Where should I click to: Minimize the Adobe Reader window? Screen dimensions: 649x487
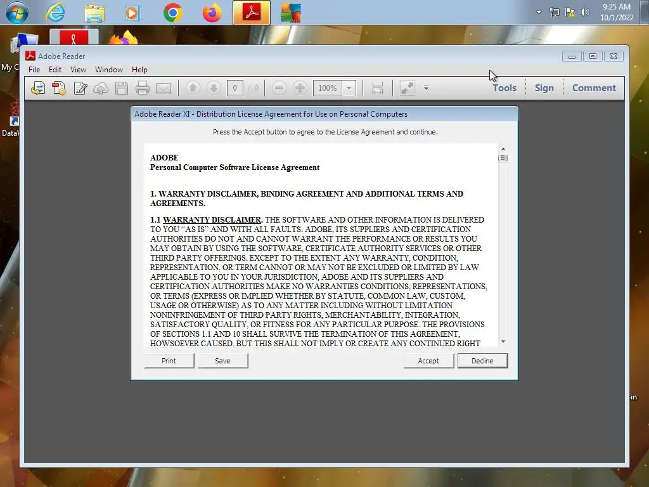[x=572, y=56]
